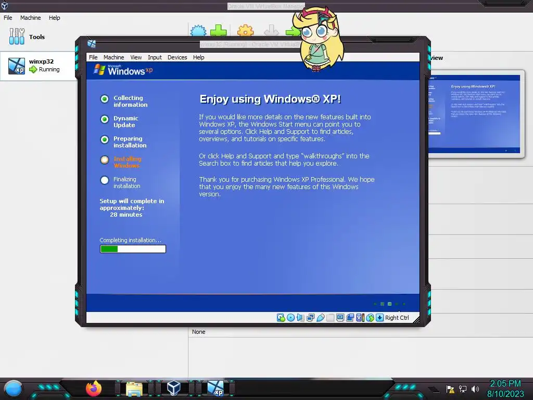Open the File menu in the Manager window

pyautogui.click(x=8, y=18)
